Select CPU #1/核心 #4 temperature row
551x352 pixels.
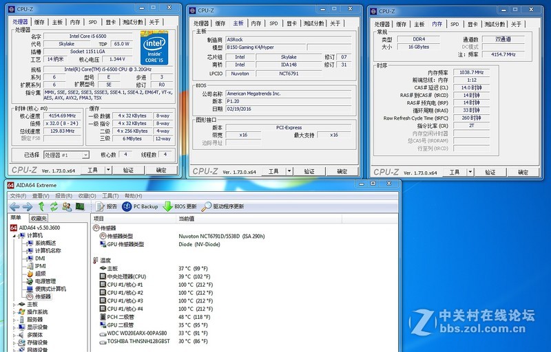244,309
